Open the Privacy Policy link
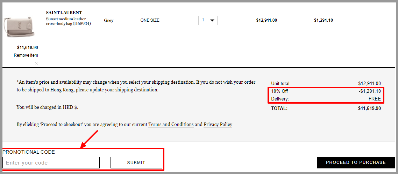The width and height of the screenshot is (398, 174). coord(218,125)
